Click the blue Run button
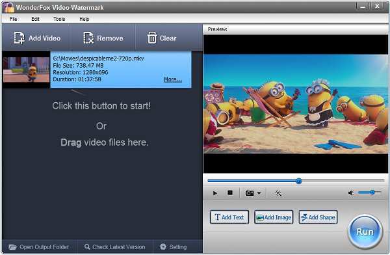Viewport: 390px width, 255px height. (365, 232)
